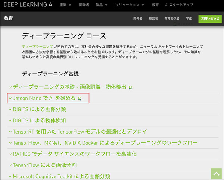
Task: Click chevron icon before DIGITS による画像分類
Action: pos(10,109)
